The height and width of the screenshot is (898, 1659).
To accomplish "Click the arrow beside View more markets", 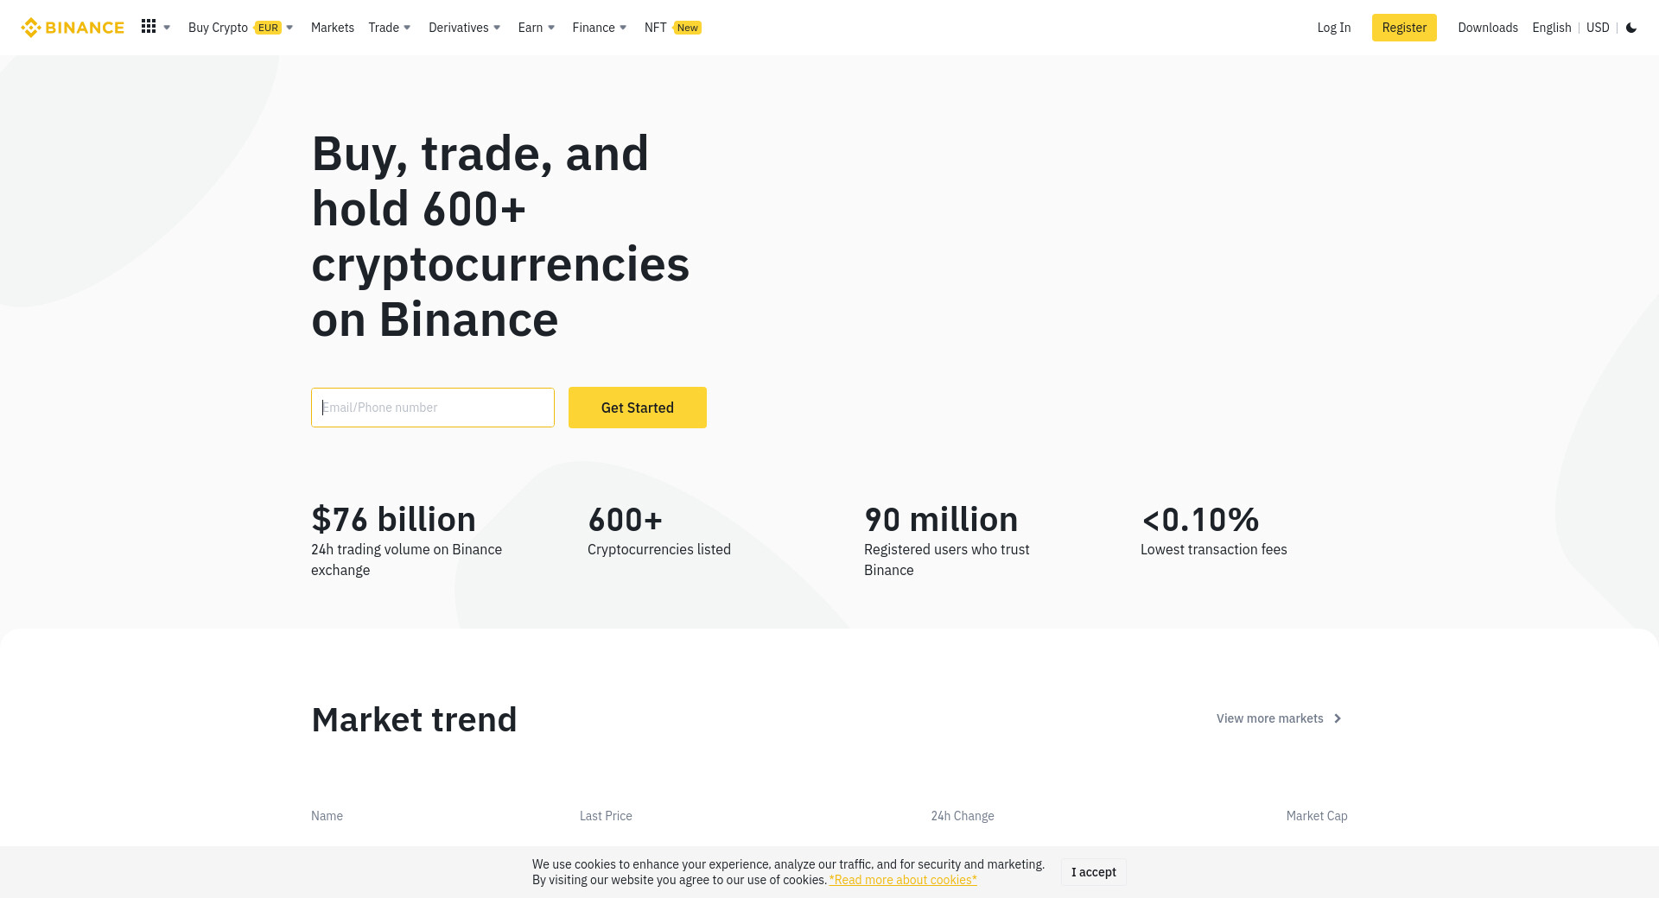I will pyautogui.click(x=1338, y=718).
